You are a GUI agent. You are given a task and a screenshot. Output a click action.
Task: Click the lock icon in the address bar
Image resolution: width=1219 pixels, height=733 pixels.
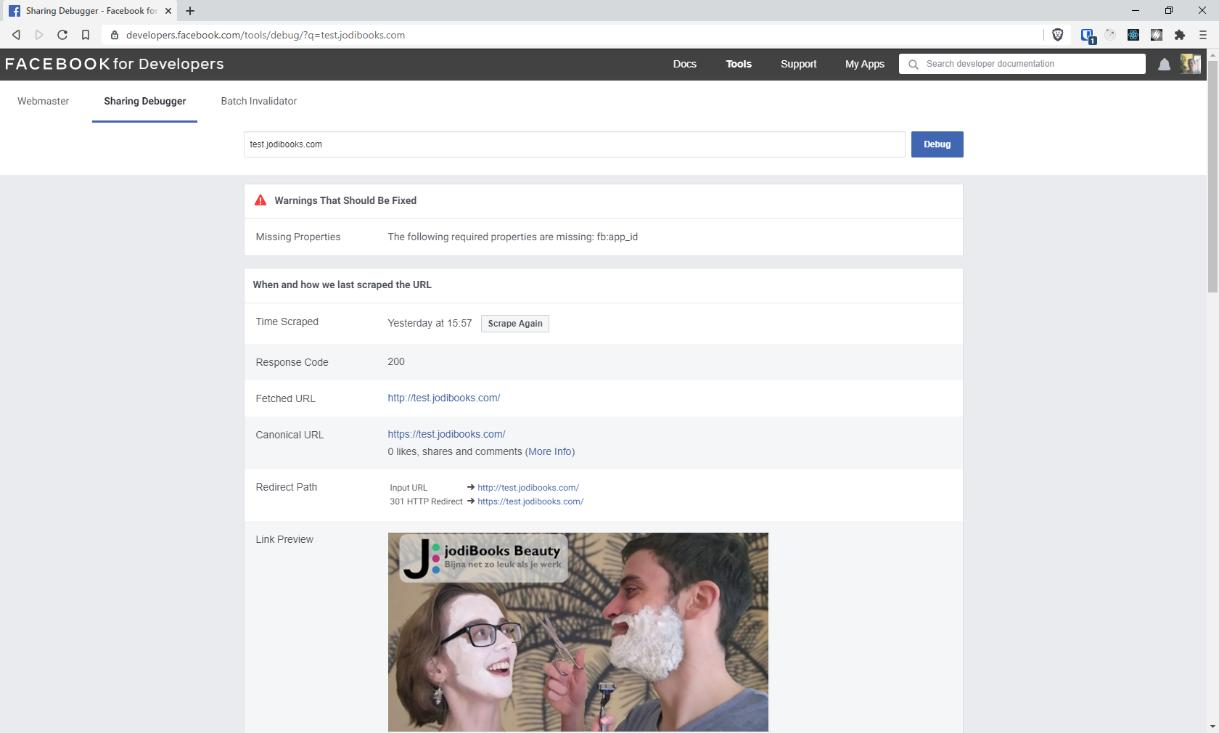pyautogui.click(x=115, y=35)
